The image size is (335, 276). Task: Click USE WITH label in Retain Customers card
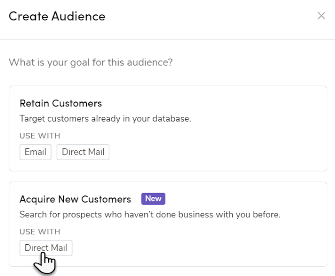coord(40,136)
